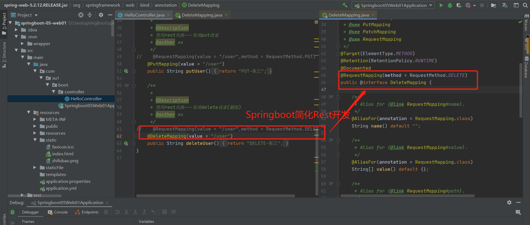Click the Translate icon in toolbar
530x225 pixels.
(x=505, y=5)
